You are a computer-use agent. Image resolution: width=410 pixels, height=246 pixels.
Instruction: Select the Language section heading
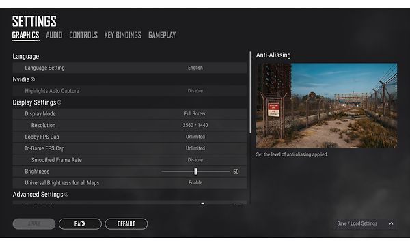(x=26, y=57)
